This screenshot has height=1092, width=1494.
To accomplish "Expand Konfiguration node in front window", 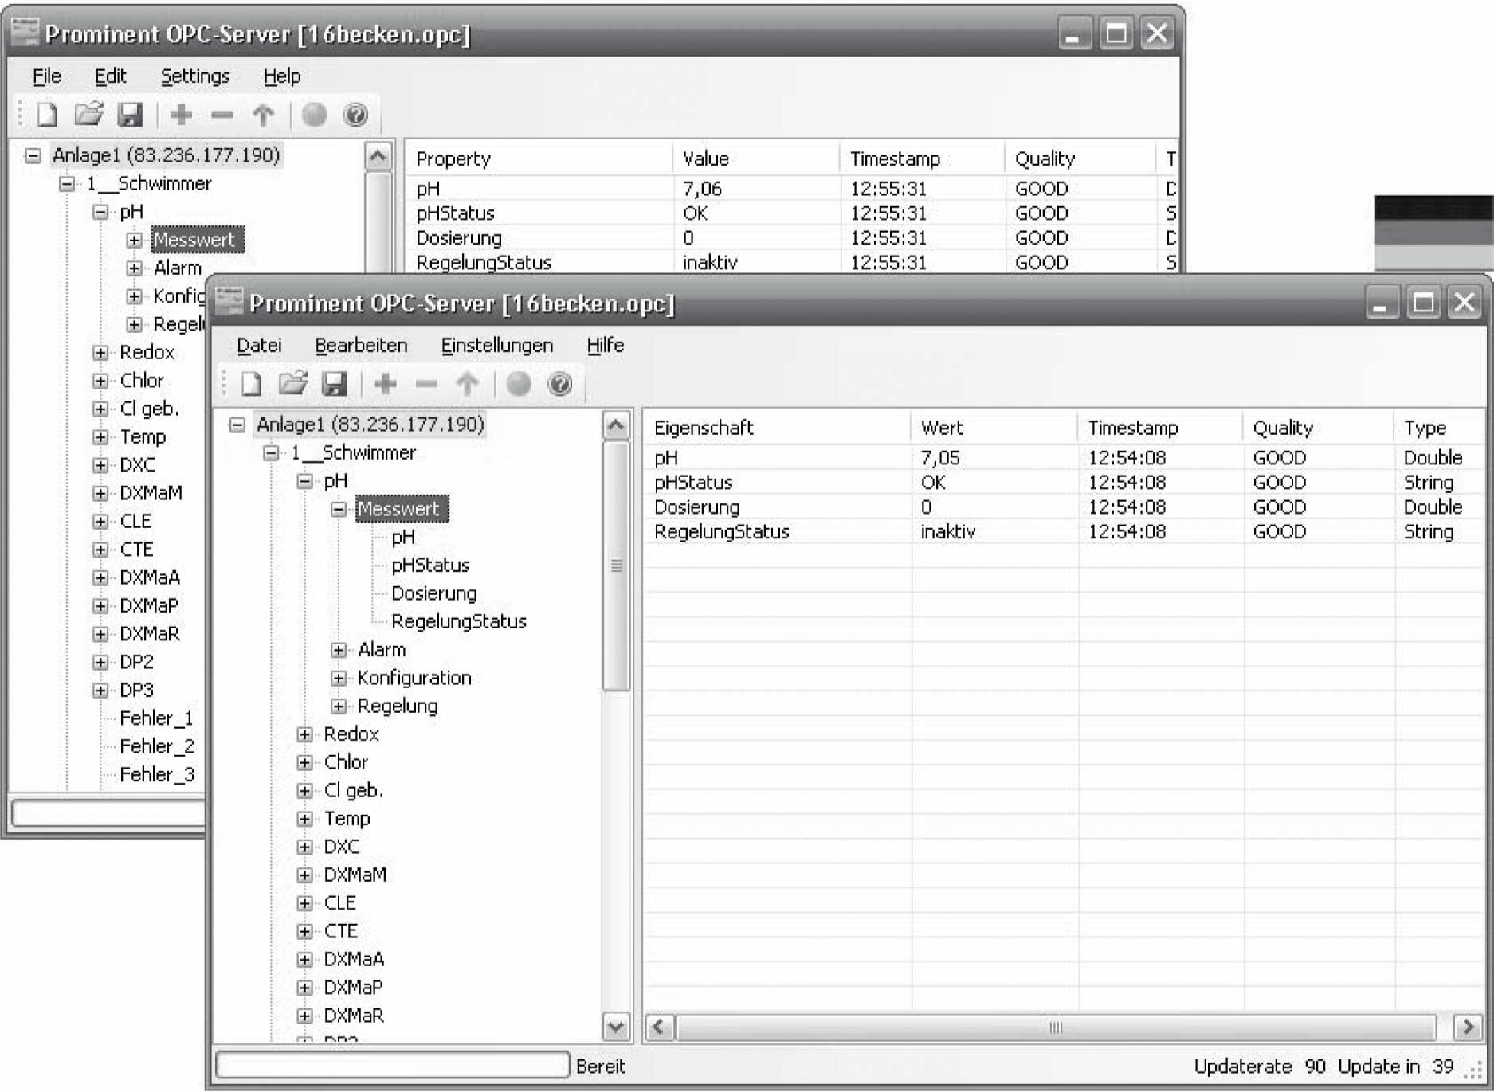I will (339, 678).
